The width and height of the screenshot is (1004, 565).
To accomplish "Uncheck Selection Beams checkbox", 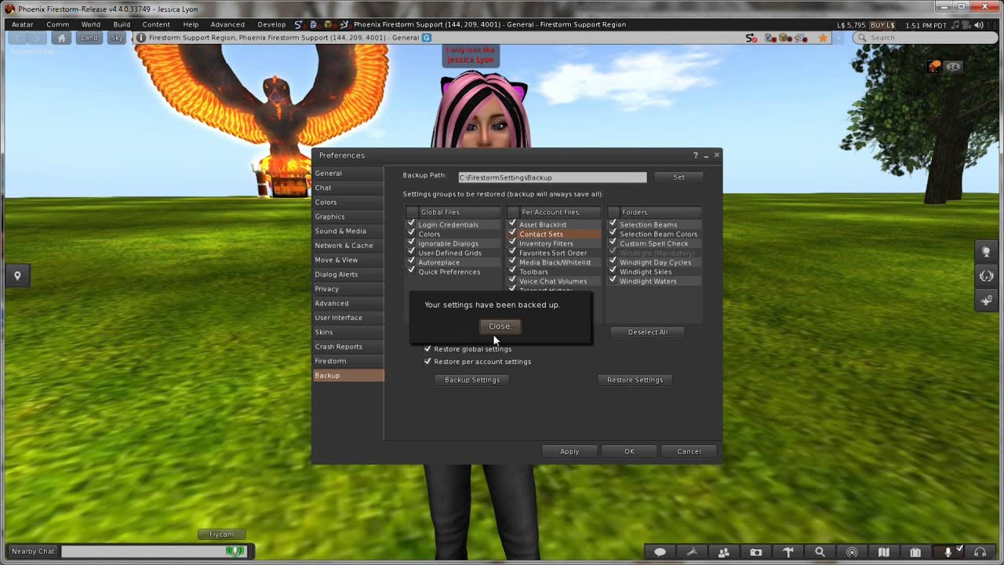I will pos(613,224).
